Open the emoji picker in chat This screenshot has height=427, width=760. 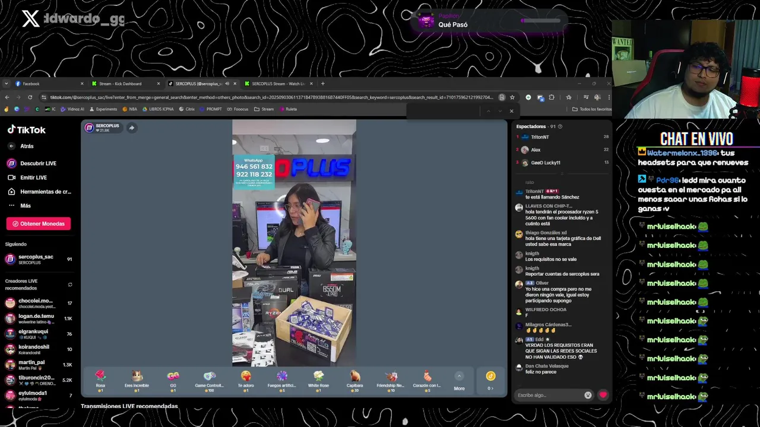588,395
